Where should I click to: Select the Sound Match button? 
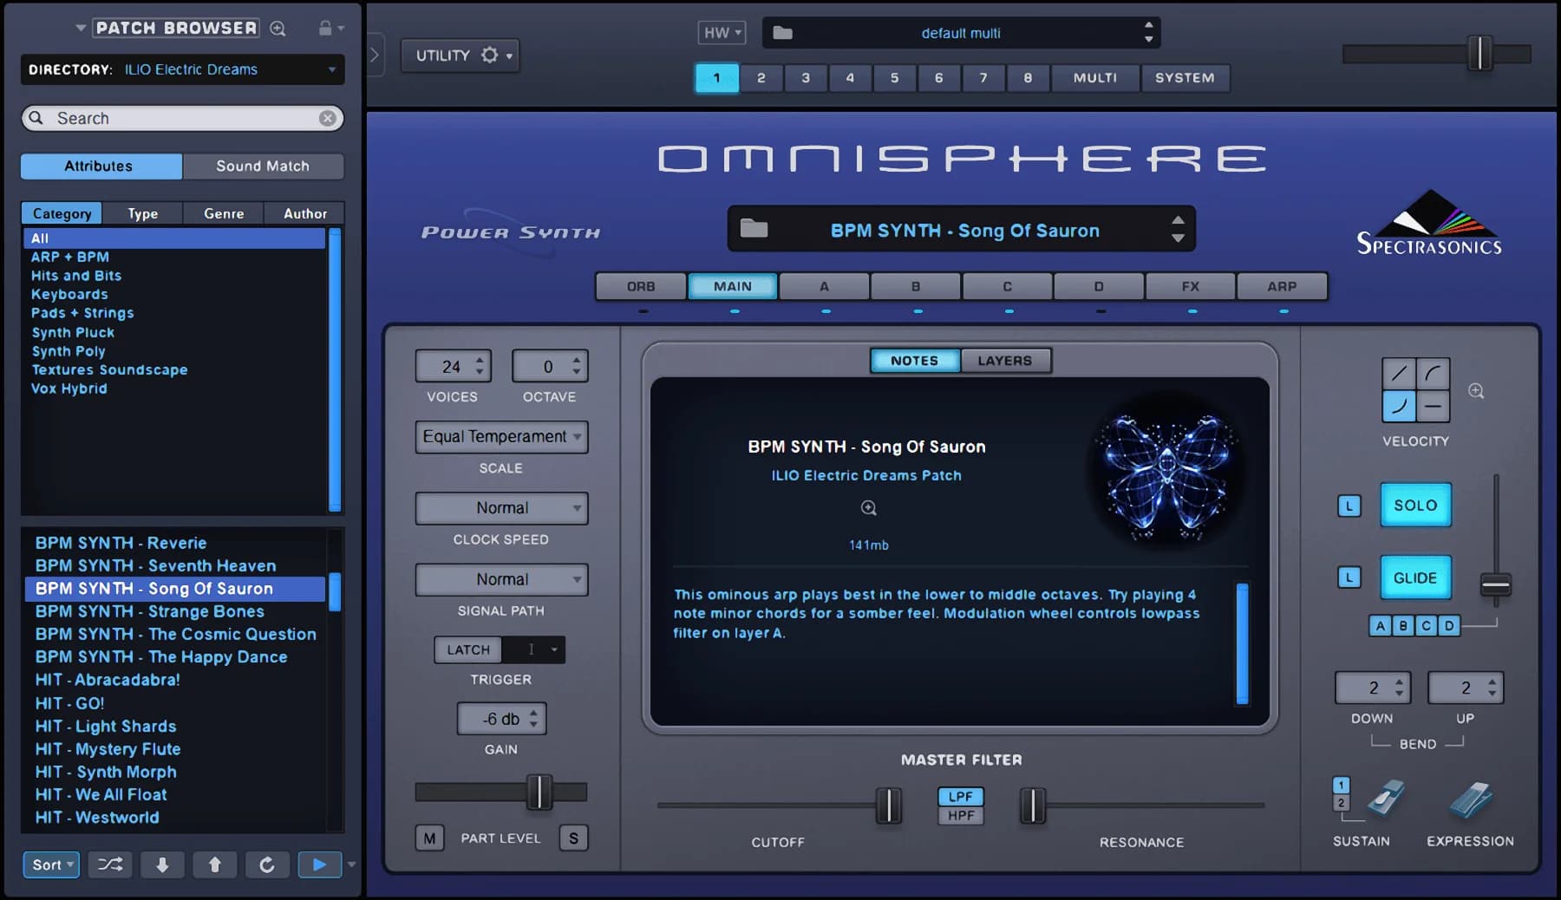(264, 166)
